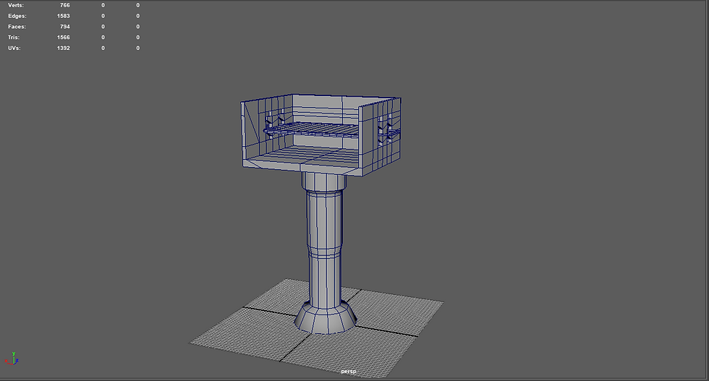The width and height of the screenshot is (709, 381).
Task: Click the Verts label in the HUD
Action: click(x=16, y=6)
